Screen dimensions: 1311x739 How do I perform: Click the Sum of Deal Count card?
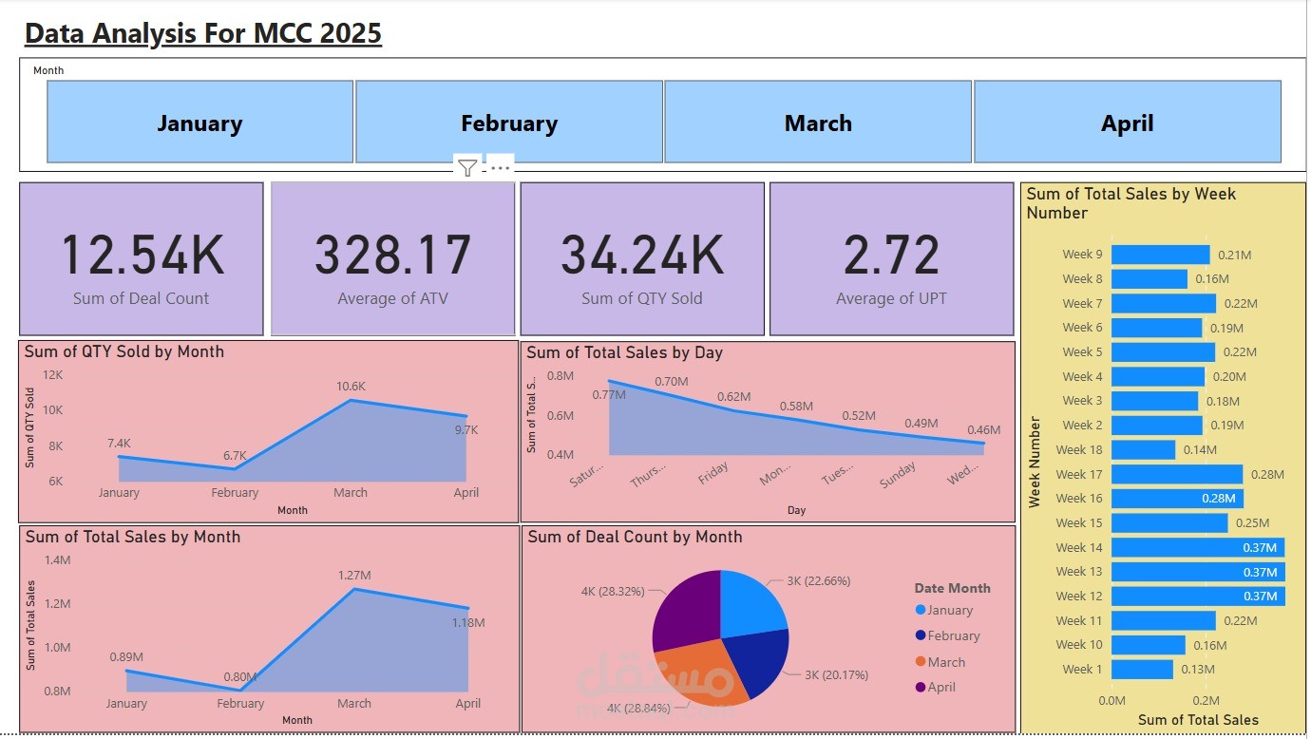click(142, 258)
